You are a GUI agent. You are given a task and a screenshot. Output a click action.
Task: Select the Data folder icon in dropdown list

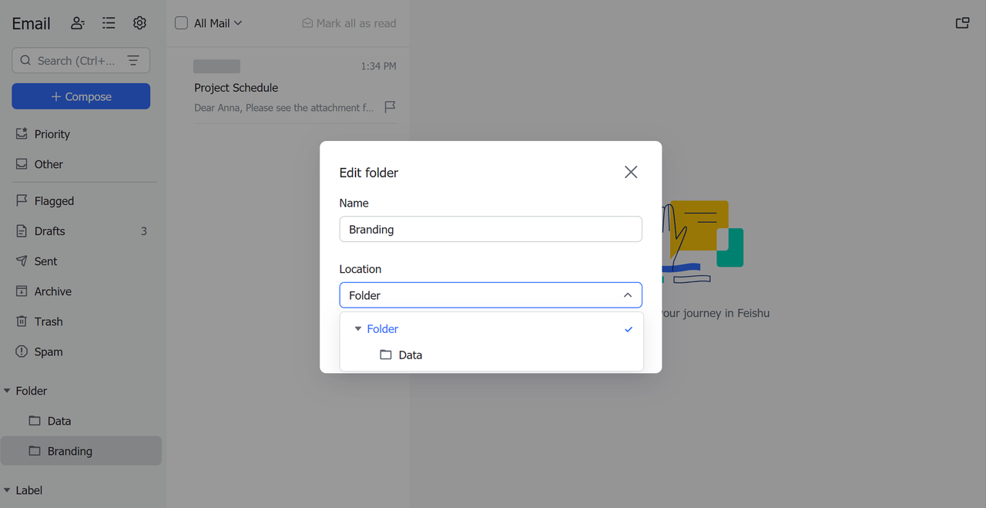(386, 355)
